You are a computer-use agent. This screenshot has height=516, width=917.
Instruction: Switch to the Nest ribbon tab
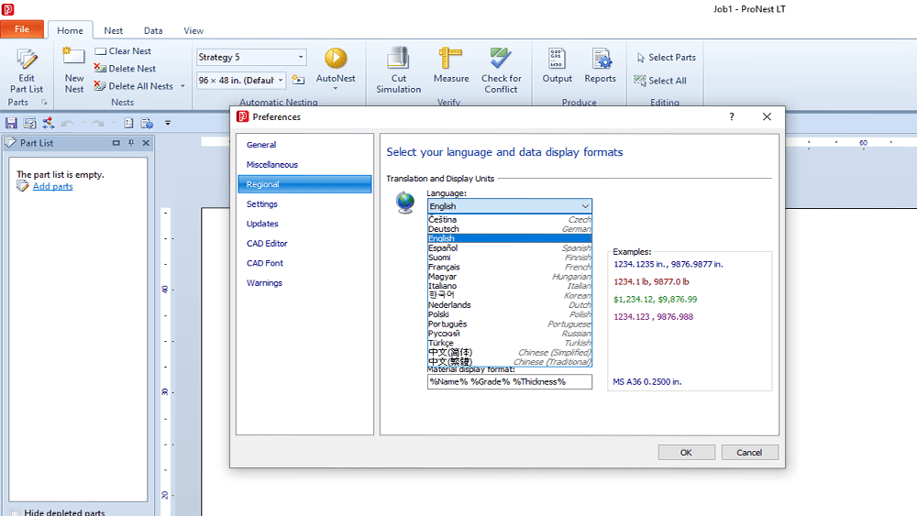[x=114, y=30]
